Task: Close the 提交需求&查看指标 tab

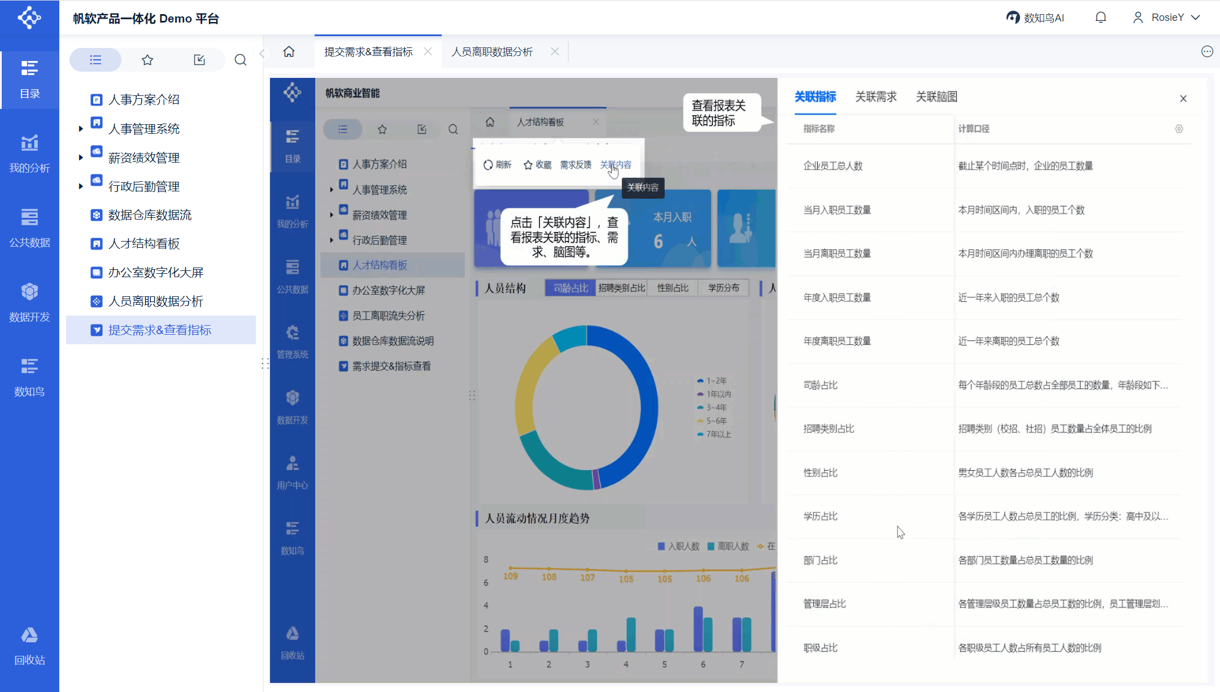Action: pos(428,51)
